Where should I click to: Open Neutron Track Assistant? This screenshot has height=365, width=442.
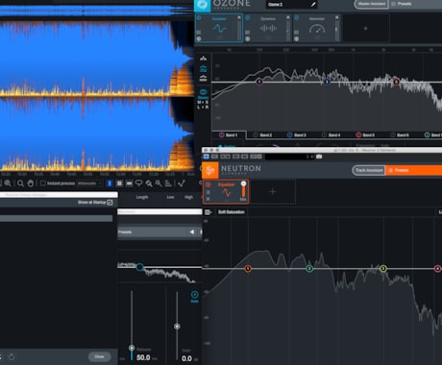[369, 170]
